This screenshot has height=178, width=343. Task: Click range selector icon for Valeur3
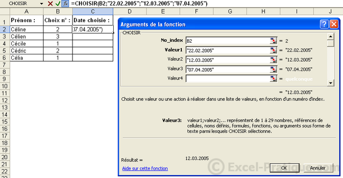pyautogui.click(x=273, y=70)
